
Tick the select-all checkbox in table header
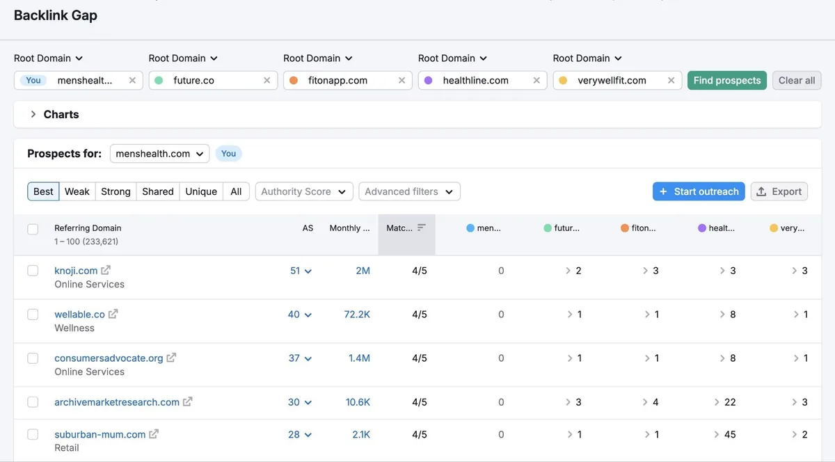tap(33, 228)
